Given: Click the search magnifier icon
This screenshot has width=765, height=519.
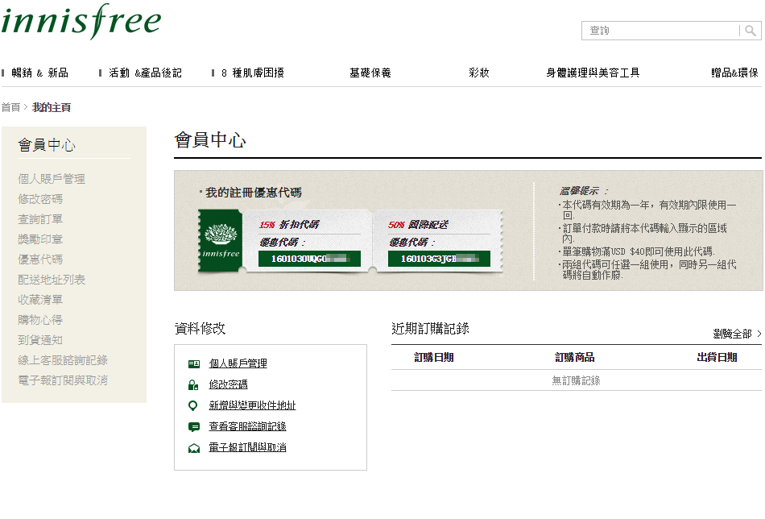Looking at the screenshot, I should [x=751, y=31].
